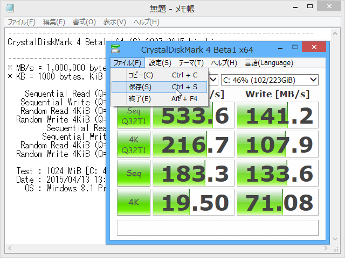Click Notepad horizontal scrollbar right arrow
The width and height of the screenshot is (345, 258).
pos(326,248)
